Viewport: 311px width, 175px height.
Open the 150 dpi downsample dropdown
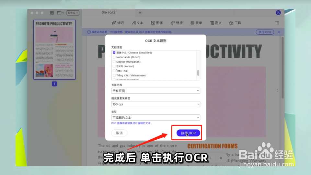[156, 104]
